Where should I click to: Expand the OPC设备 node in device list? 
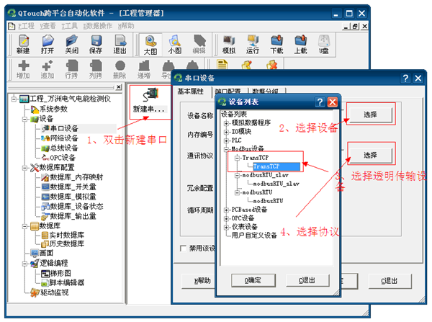(x=227, y=218)
